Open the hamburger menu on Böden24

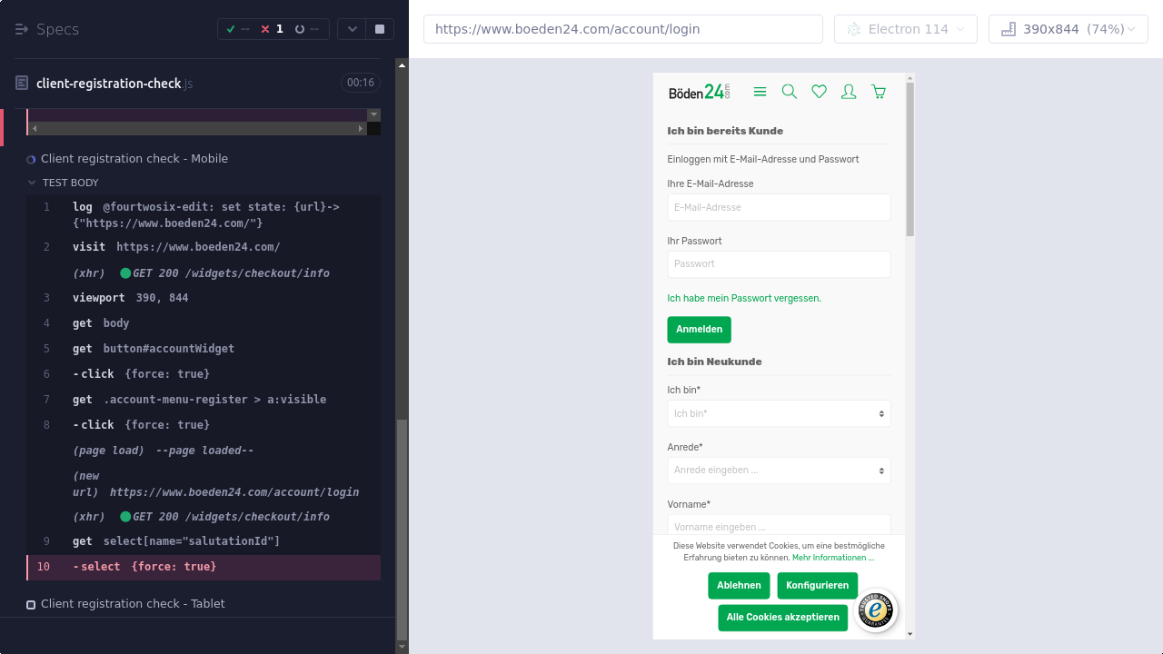click(x=760, y=92)
